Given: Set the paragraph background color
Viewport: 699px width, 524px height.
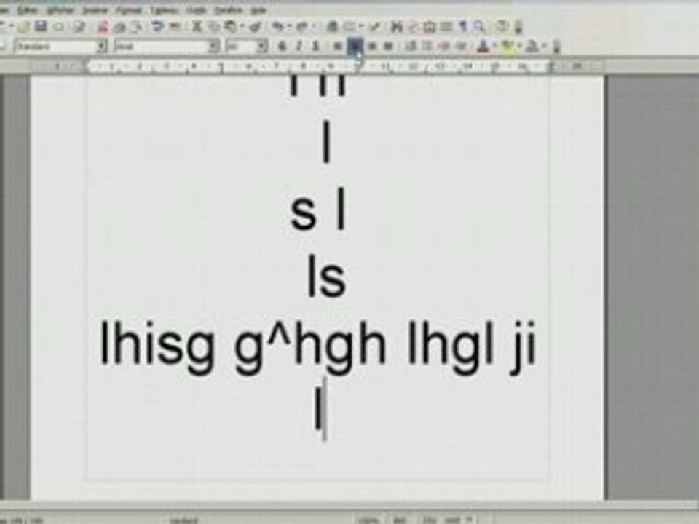Looking at the screenshot, I should (532, 46).
